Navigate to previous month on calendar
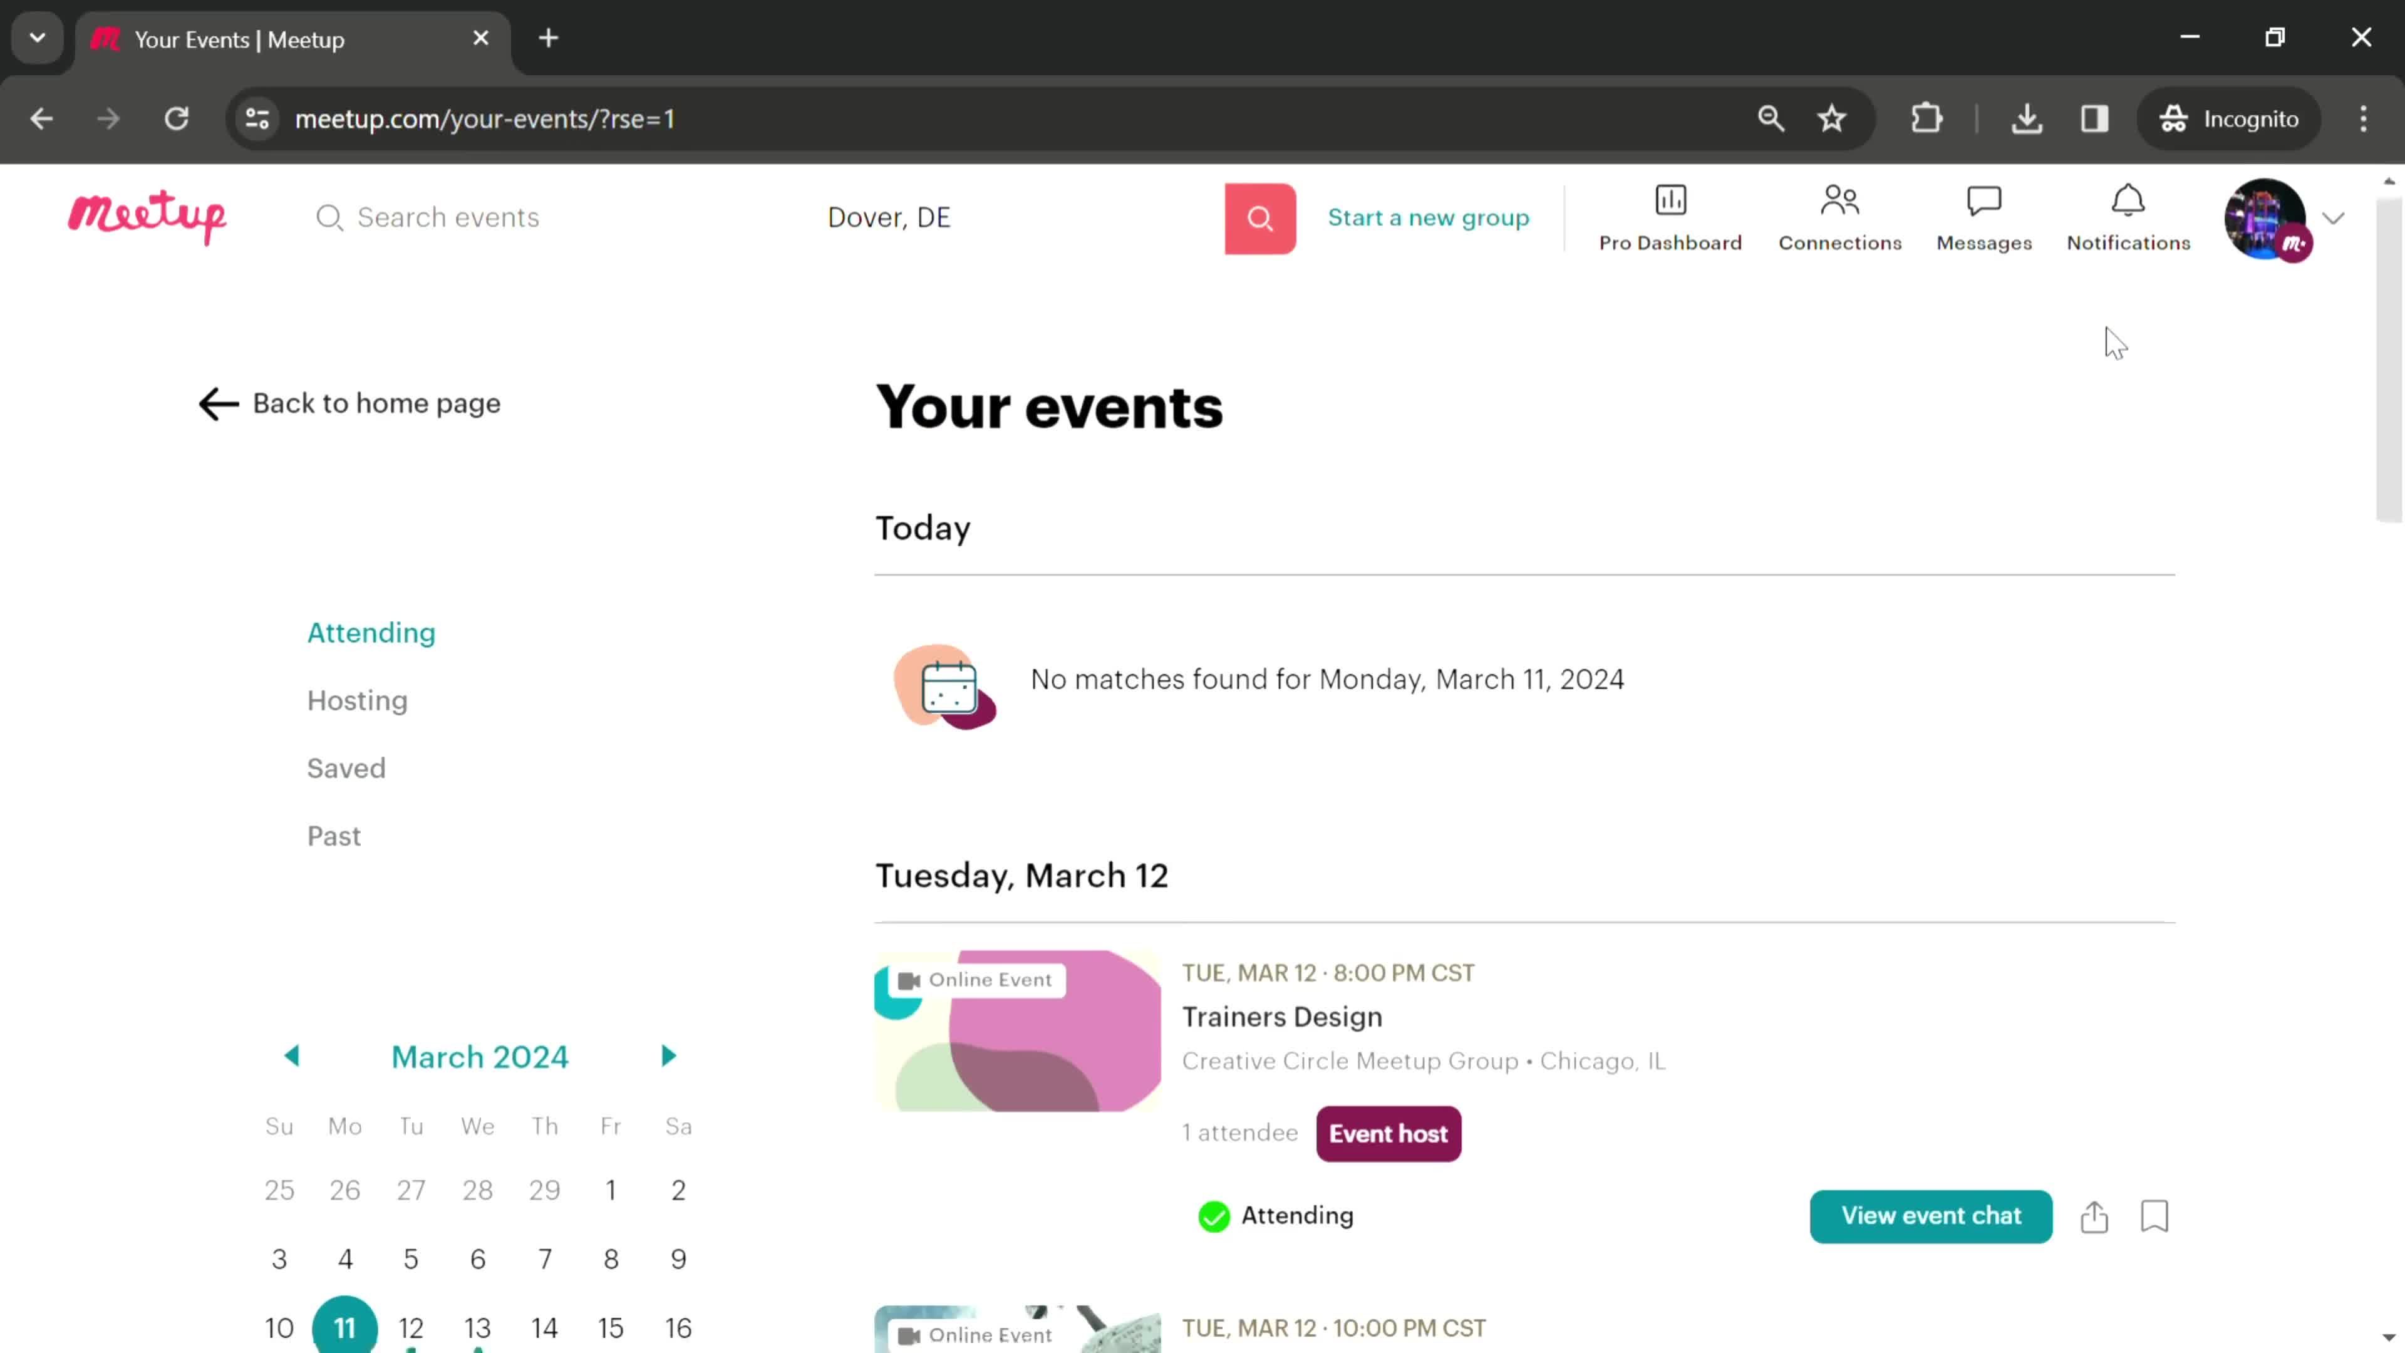Viewport: 2405px width, 1353px height. pyautogui.click(x=291, y=1055)
